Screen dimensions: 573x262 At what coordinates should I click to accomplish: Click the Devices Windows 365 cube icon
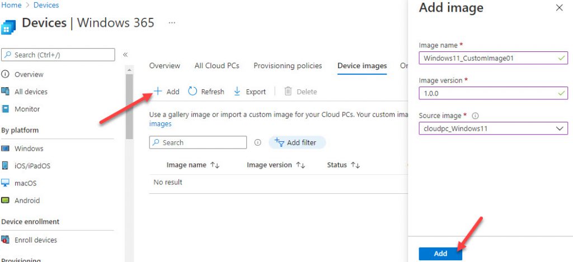[x=8, y=26]
